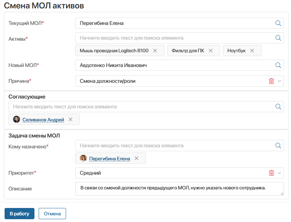Viewport: 291px width, 222px height.
Task: Clear Приоритет value with trash icon
Action: tap(271, 173)
